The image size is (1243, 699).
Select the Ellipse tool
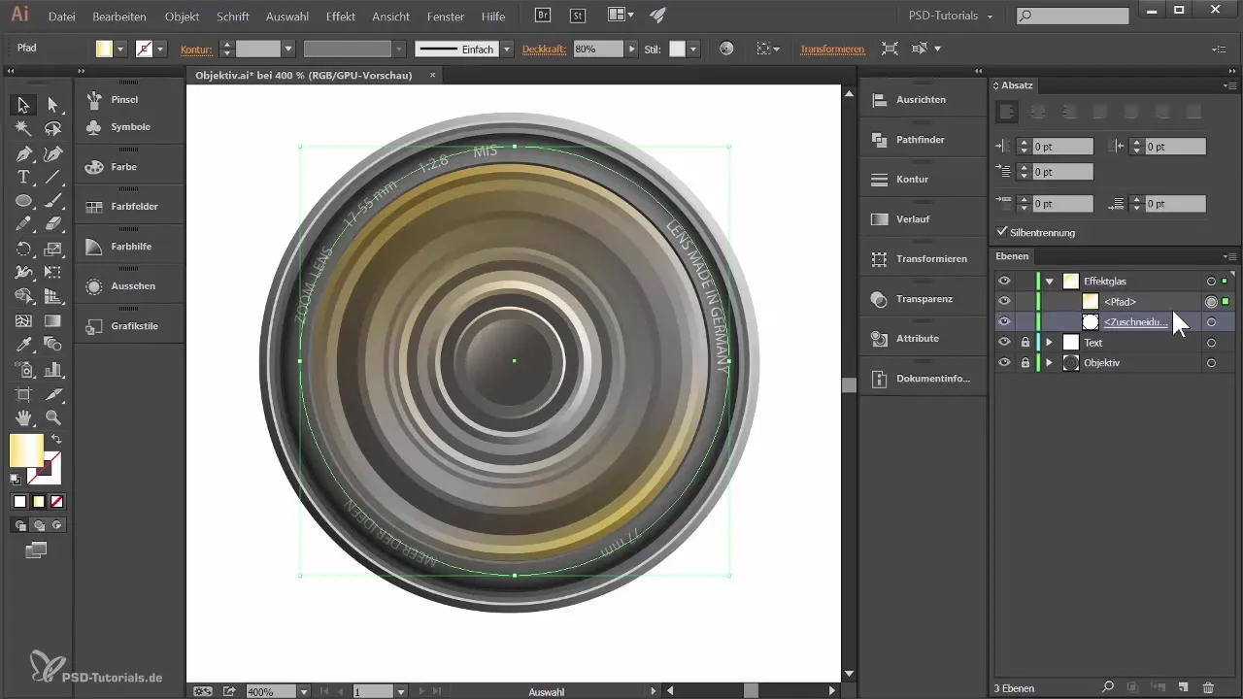point(23,201)
